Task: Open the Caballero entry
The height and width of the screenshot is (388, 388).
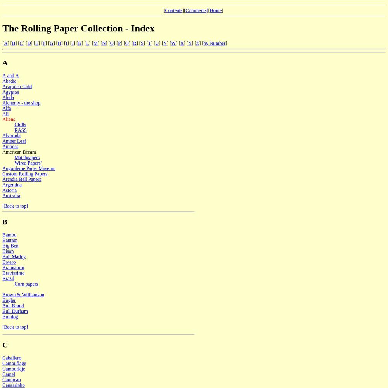Action: point(12,358)
